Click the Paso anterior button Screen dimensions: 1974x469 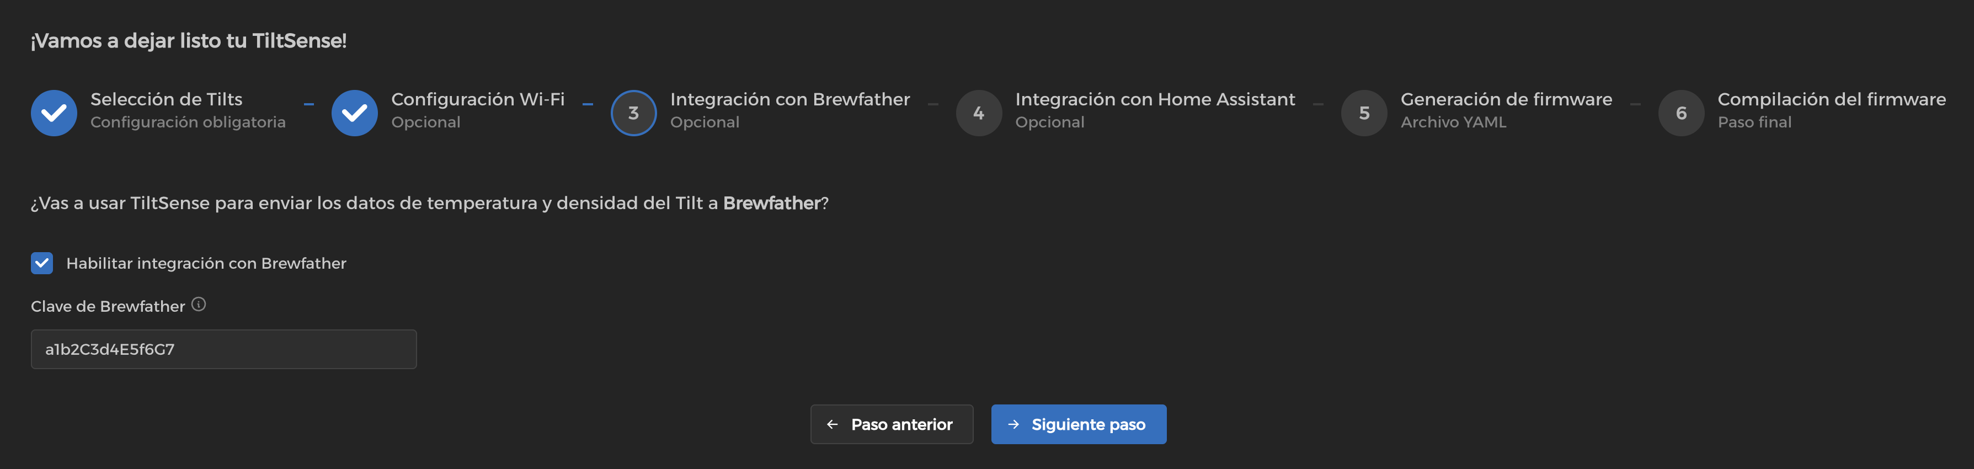[x=891, y=424]
